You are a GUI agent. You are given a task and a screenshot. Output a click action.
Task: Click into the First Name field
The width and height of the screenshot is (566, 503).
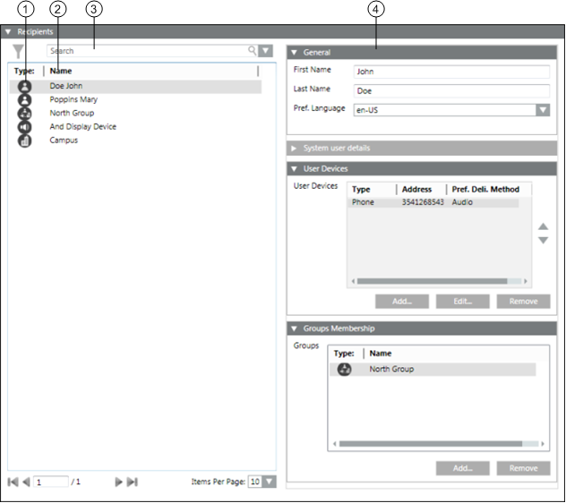tap(450, 72)
